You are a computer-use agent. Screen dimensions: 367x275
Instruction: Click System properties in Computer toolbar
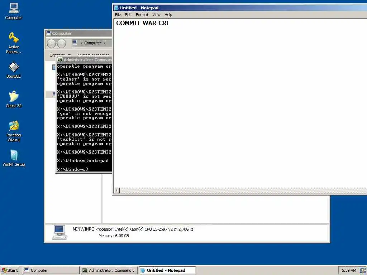(94, 55)
